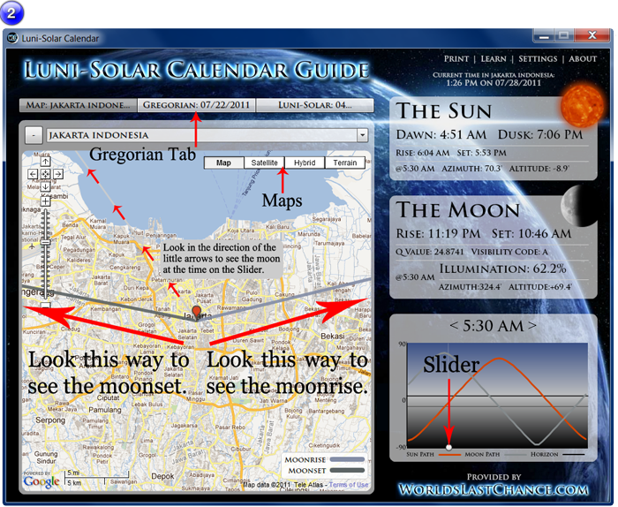The width and height of the screenshot is (618, 507).
Task: Click the Depok label on the map
Action: [x=162, y=476]
